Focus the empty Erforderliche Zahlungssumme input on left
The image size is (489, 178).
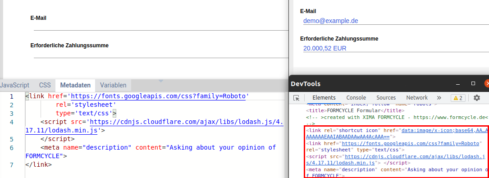(160, 54)
